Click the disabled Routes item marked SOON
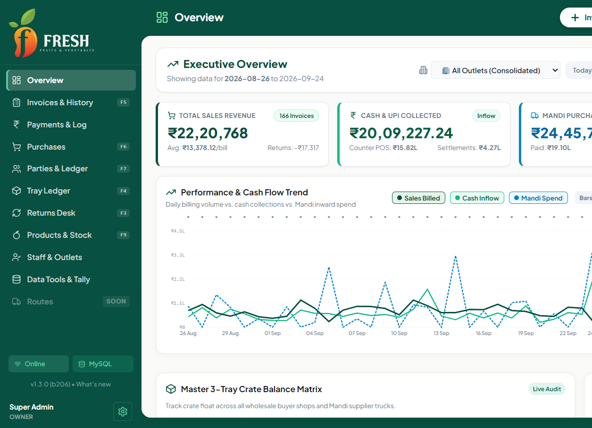 (71, 302)
